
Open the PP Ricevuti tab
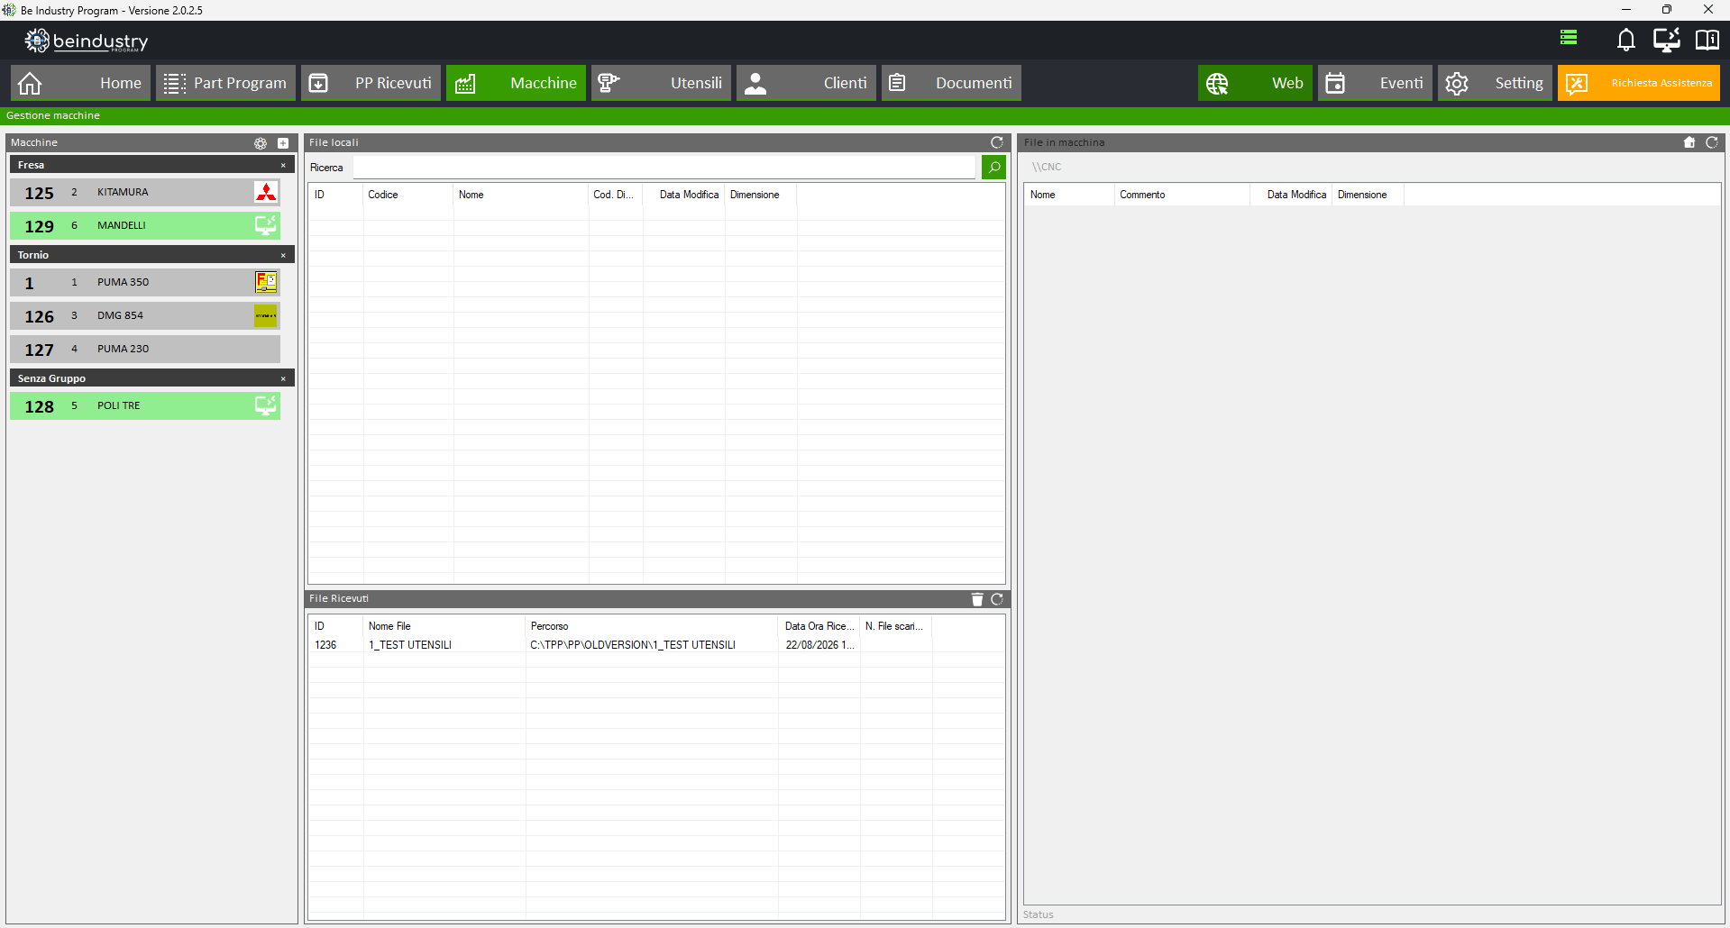pyautogui.click(x=371, y=83)
